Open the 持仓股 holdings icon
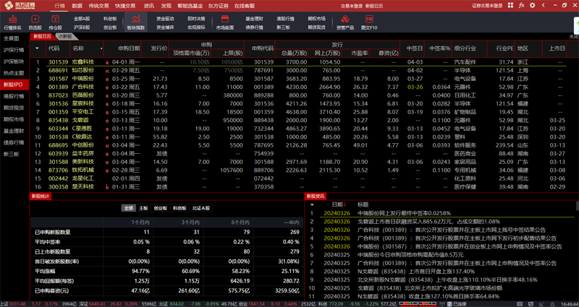 [56, 22]
